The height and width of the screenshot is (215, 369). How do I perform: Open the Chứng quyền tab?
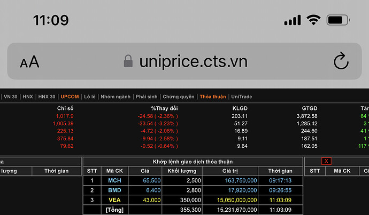point(179,97)
